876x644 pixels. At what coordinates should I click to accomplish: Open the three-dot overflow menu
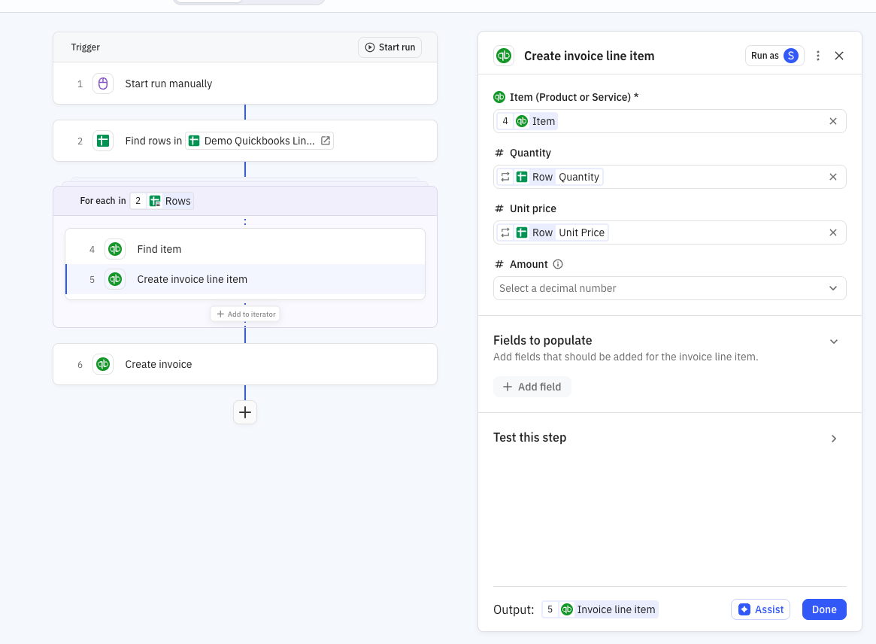(x=817, y=55)
